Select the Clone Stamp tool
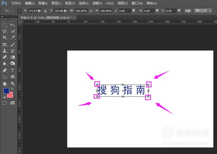Image resolution: width=217 pixels, height=154 pixels. (5, 51)
